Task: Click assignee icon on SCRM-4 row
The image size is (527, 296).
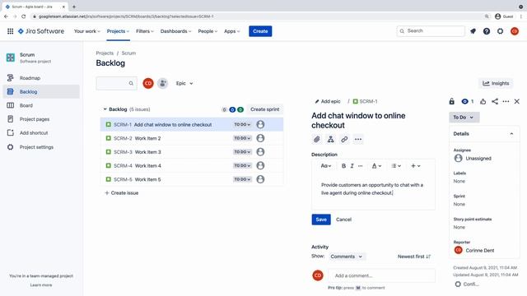Action: point(260,165)
